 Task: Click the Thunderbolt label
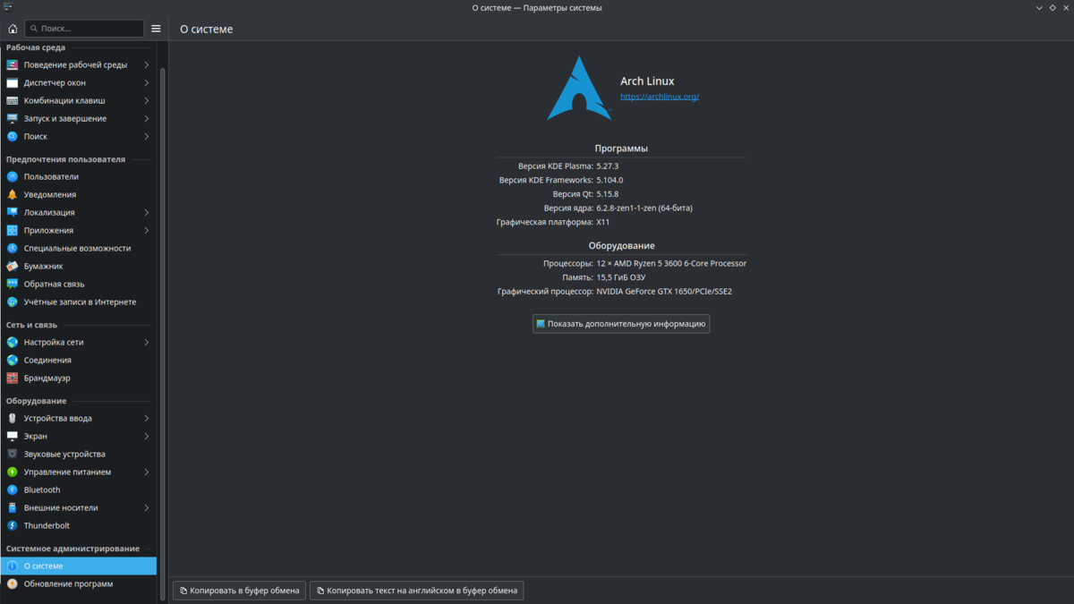click(x=47, y=525)
